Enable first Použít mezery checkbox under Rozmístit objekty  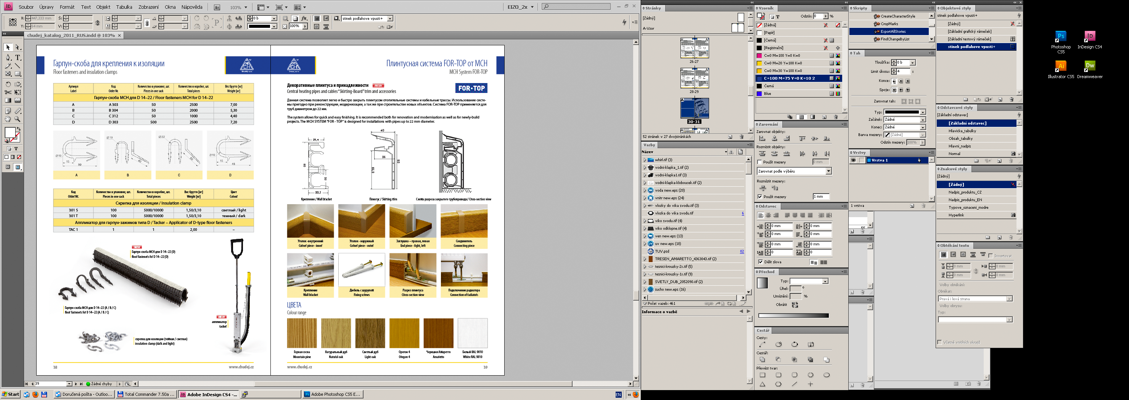759,162
